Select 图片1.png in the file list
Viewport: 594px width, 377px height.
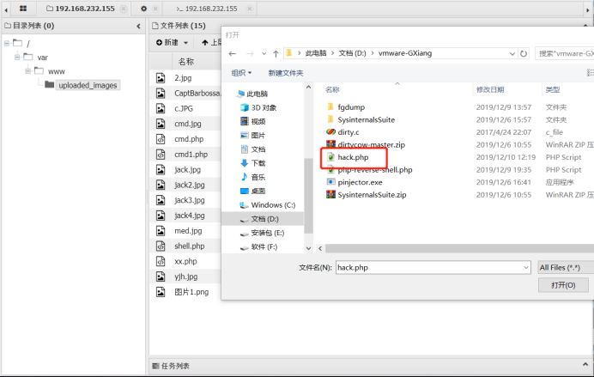[191, 292]
